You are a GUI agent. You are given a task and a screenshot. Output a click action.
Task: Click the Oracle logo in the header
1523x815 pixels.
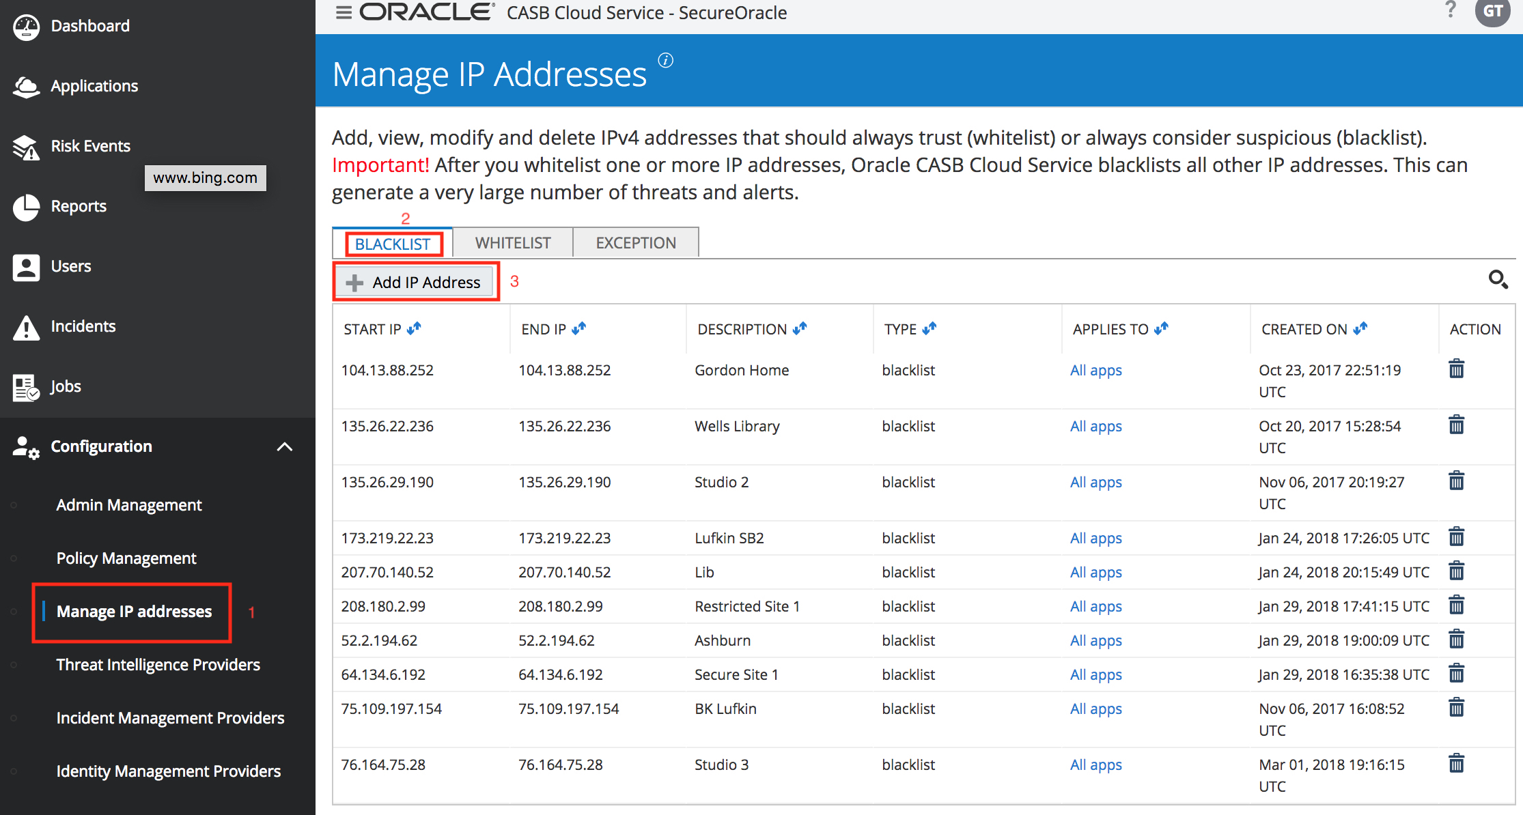tap(427, 12)
